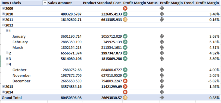221x103 pixels.
Task: Select the Grand Total row label
Action: (x=12, y=98)
